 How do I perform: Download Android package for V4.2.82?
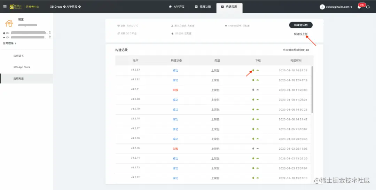click(x=258, y=80)
